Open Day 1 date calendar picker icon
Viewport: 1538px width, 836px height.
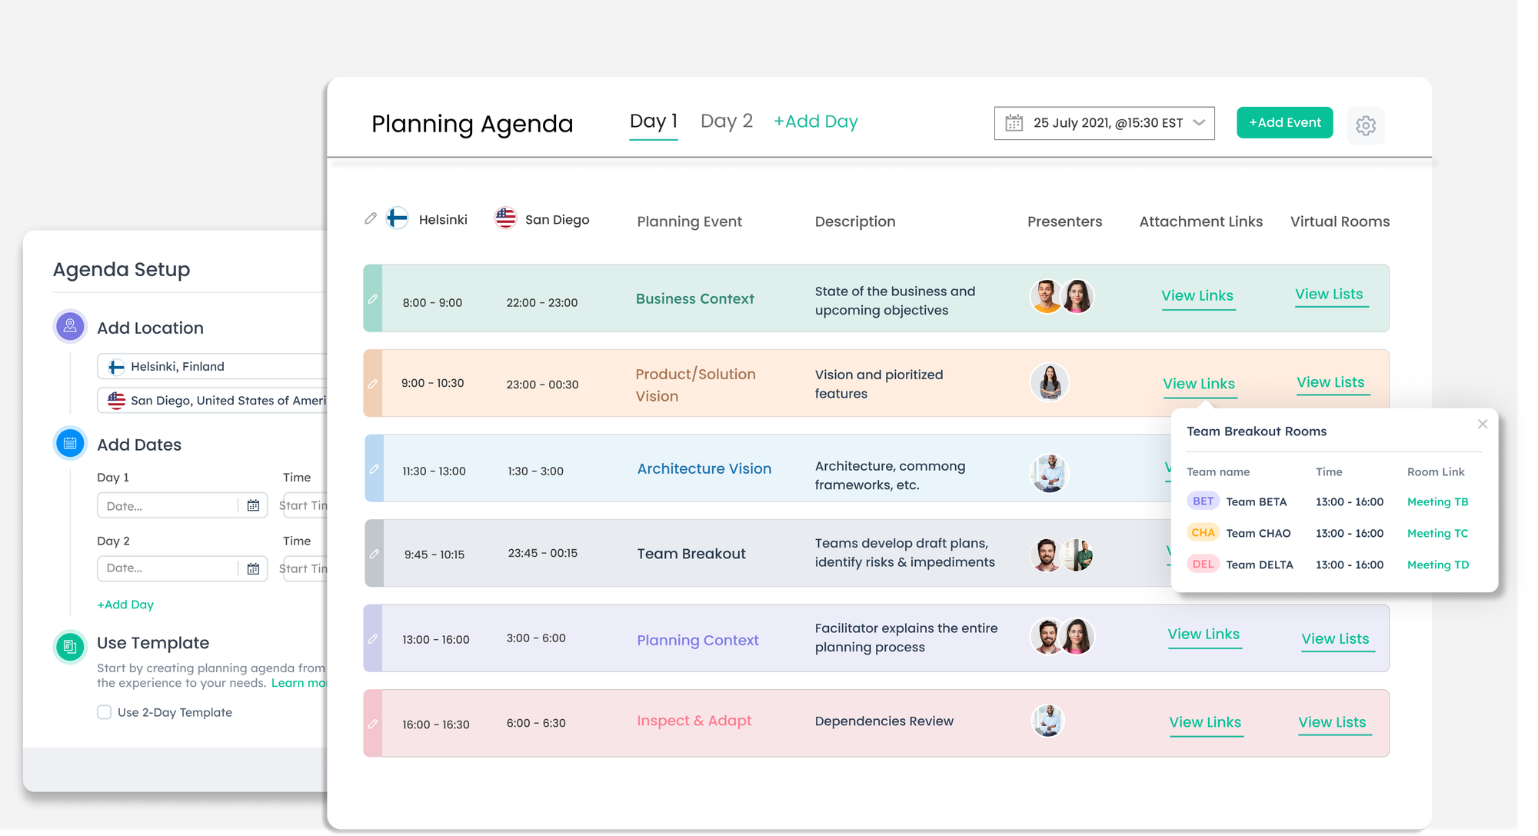(x=253, y=505)
